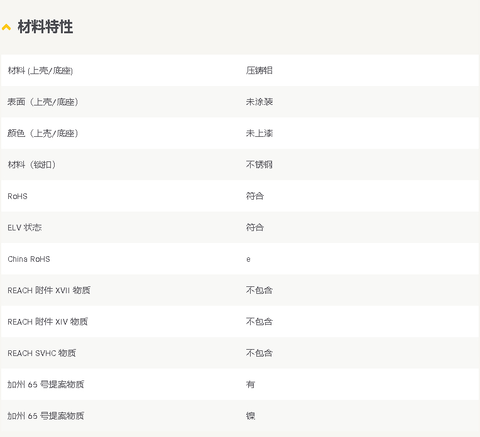Click the value 有
480x437 pixels.
click(251, 384)
